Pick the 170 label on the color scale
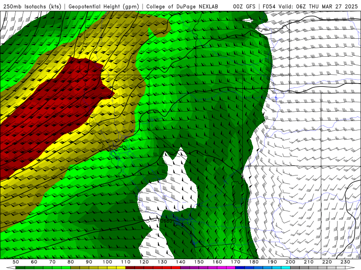361x270 pixels. pos(236,262)
